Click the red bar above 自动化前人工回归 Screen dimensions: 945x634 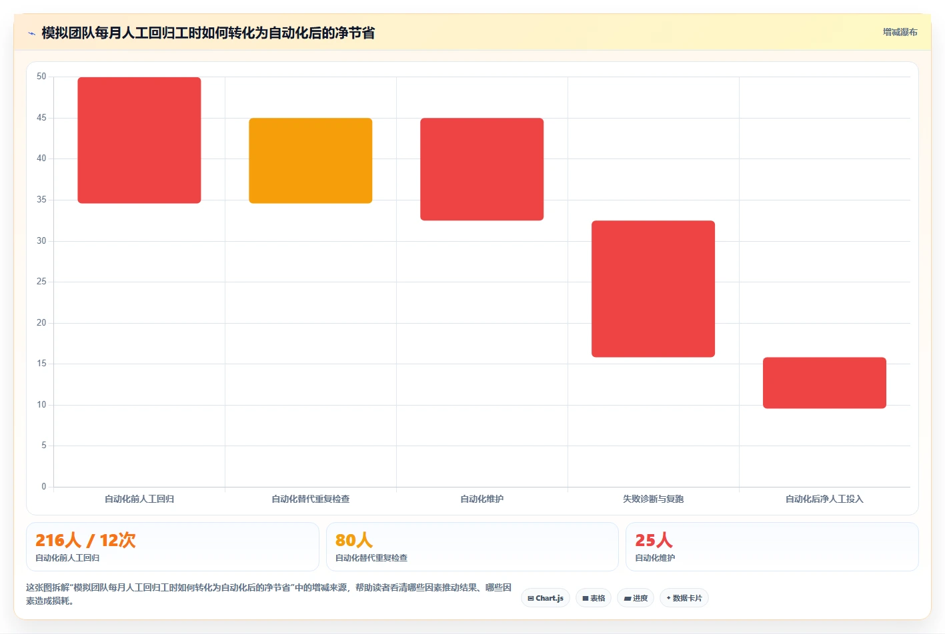pos(139,140)
